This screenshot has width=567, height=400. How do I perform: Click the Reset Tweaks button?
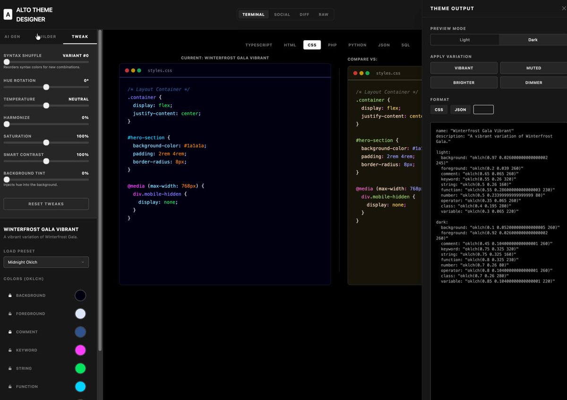(46, 204)
